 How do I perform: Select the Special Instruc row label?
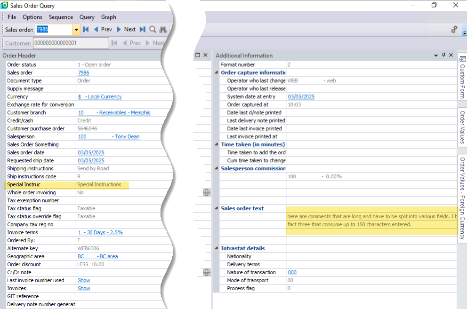tap(24, 184)
